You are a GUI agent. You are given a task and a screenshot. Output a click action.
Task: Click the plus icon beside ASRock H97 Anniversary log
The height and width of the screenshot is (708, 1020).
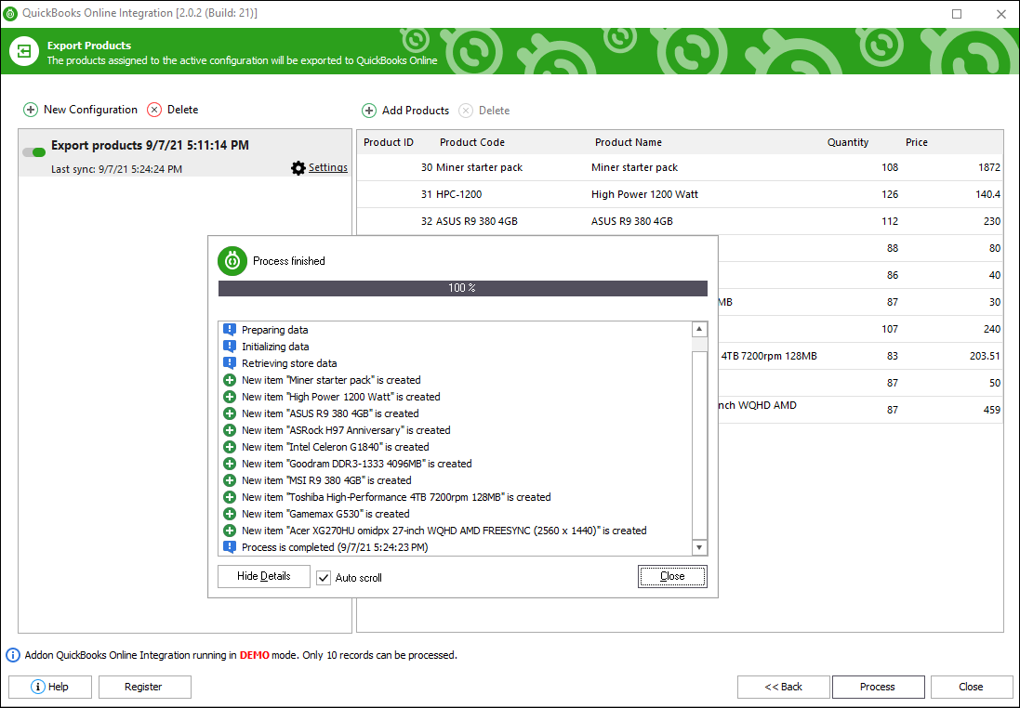[x=230, y=430]
